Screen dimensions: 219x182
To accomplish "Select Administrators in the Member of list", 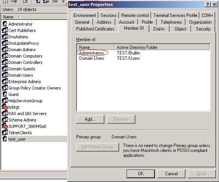I will point(92,53).
